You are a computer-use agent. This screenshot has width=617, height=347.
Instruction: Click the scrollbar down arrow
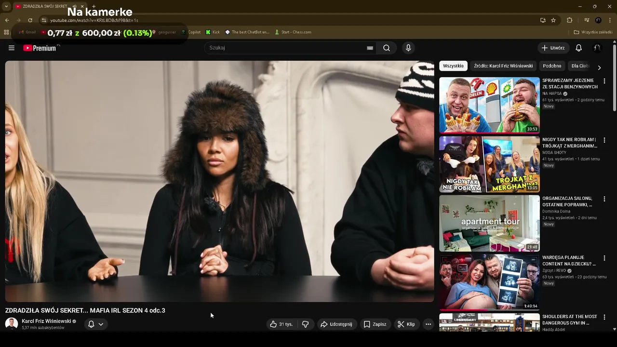[x=615, y=329]
